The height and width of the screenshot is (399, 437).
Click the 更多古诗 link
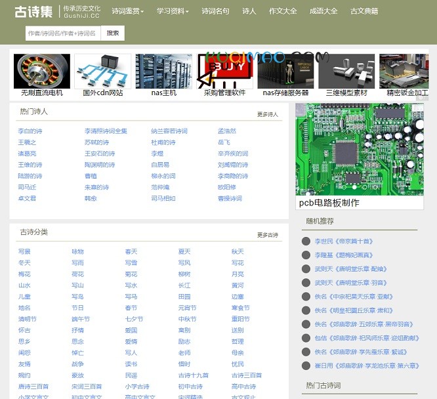[x=268, y=235]
